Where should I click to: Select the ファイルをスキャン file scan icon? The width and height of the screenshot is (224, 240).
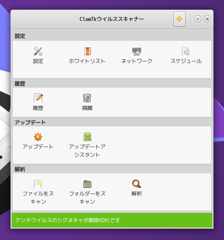pyautogui.click(x=38, y=184)
